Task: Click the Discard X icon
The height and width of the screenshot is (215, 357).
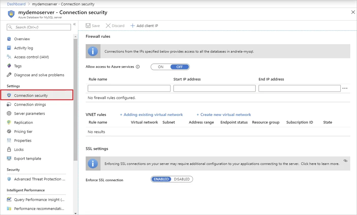Action: [x=108, y=26]
